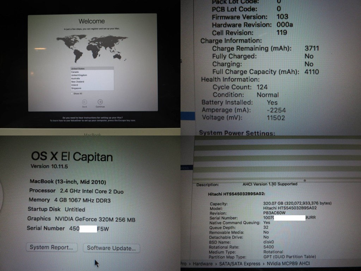Click the Software Update button

pos(111,248)
